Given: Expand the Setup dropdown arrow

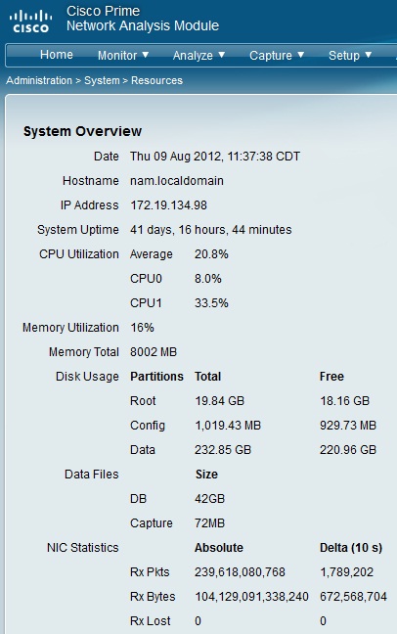Looking at the screenshot, I should coord(369,55).
